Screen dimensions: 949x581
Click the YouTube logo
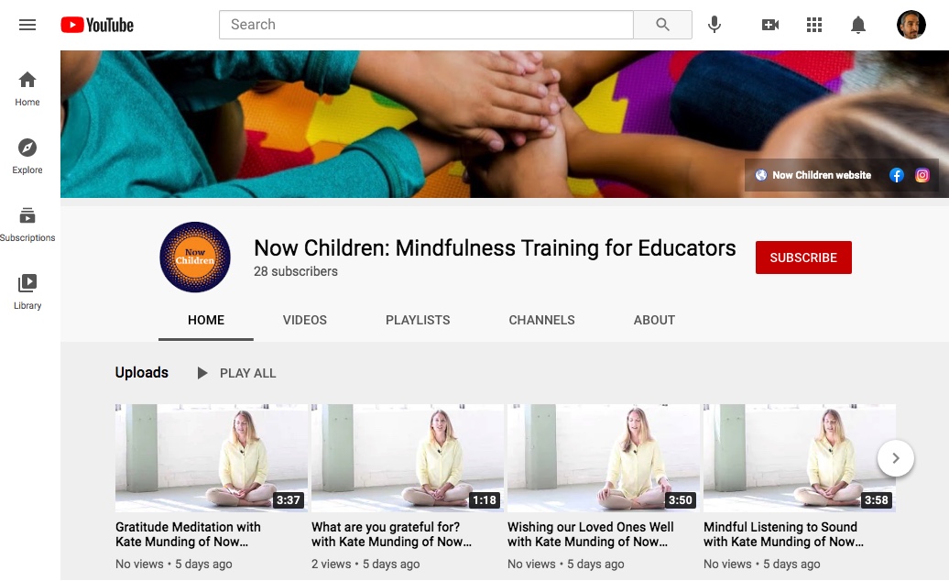tap(97, 25)
